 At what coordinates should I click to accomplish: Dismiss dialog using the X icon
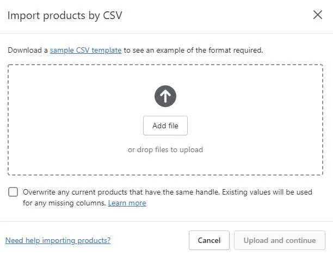pyautogui.click(x=318, y=15)
